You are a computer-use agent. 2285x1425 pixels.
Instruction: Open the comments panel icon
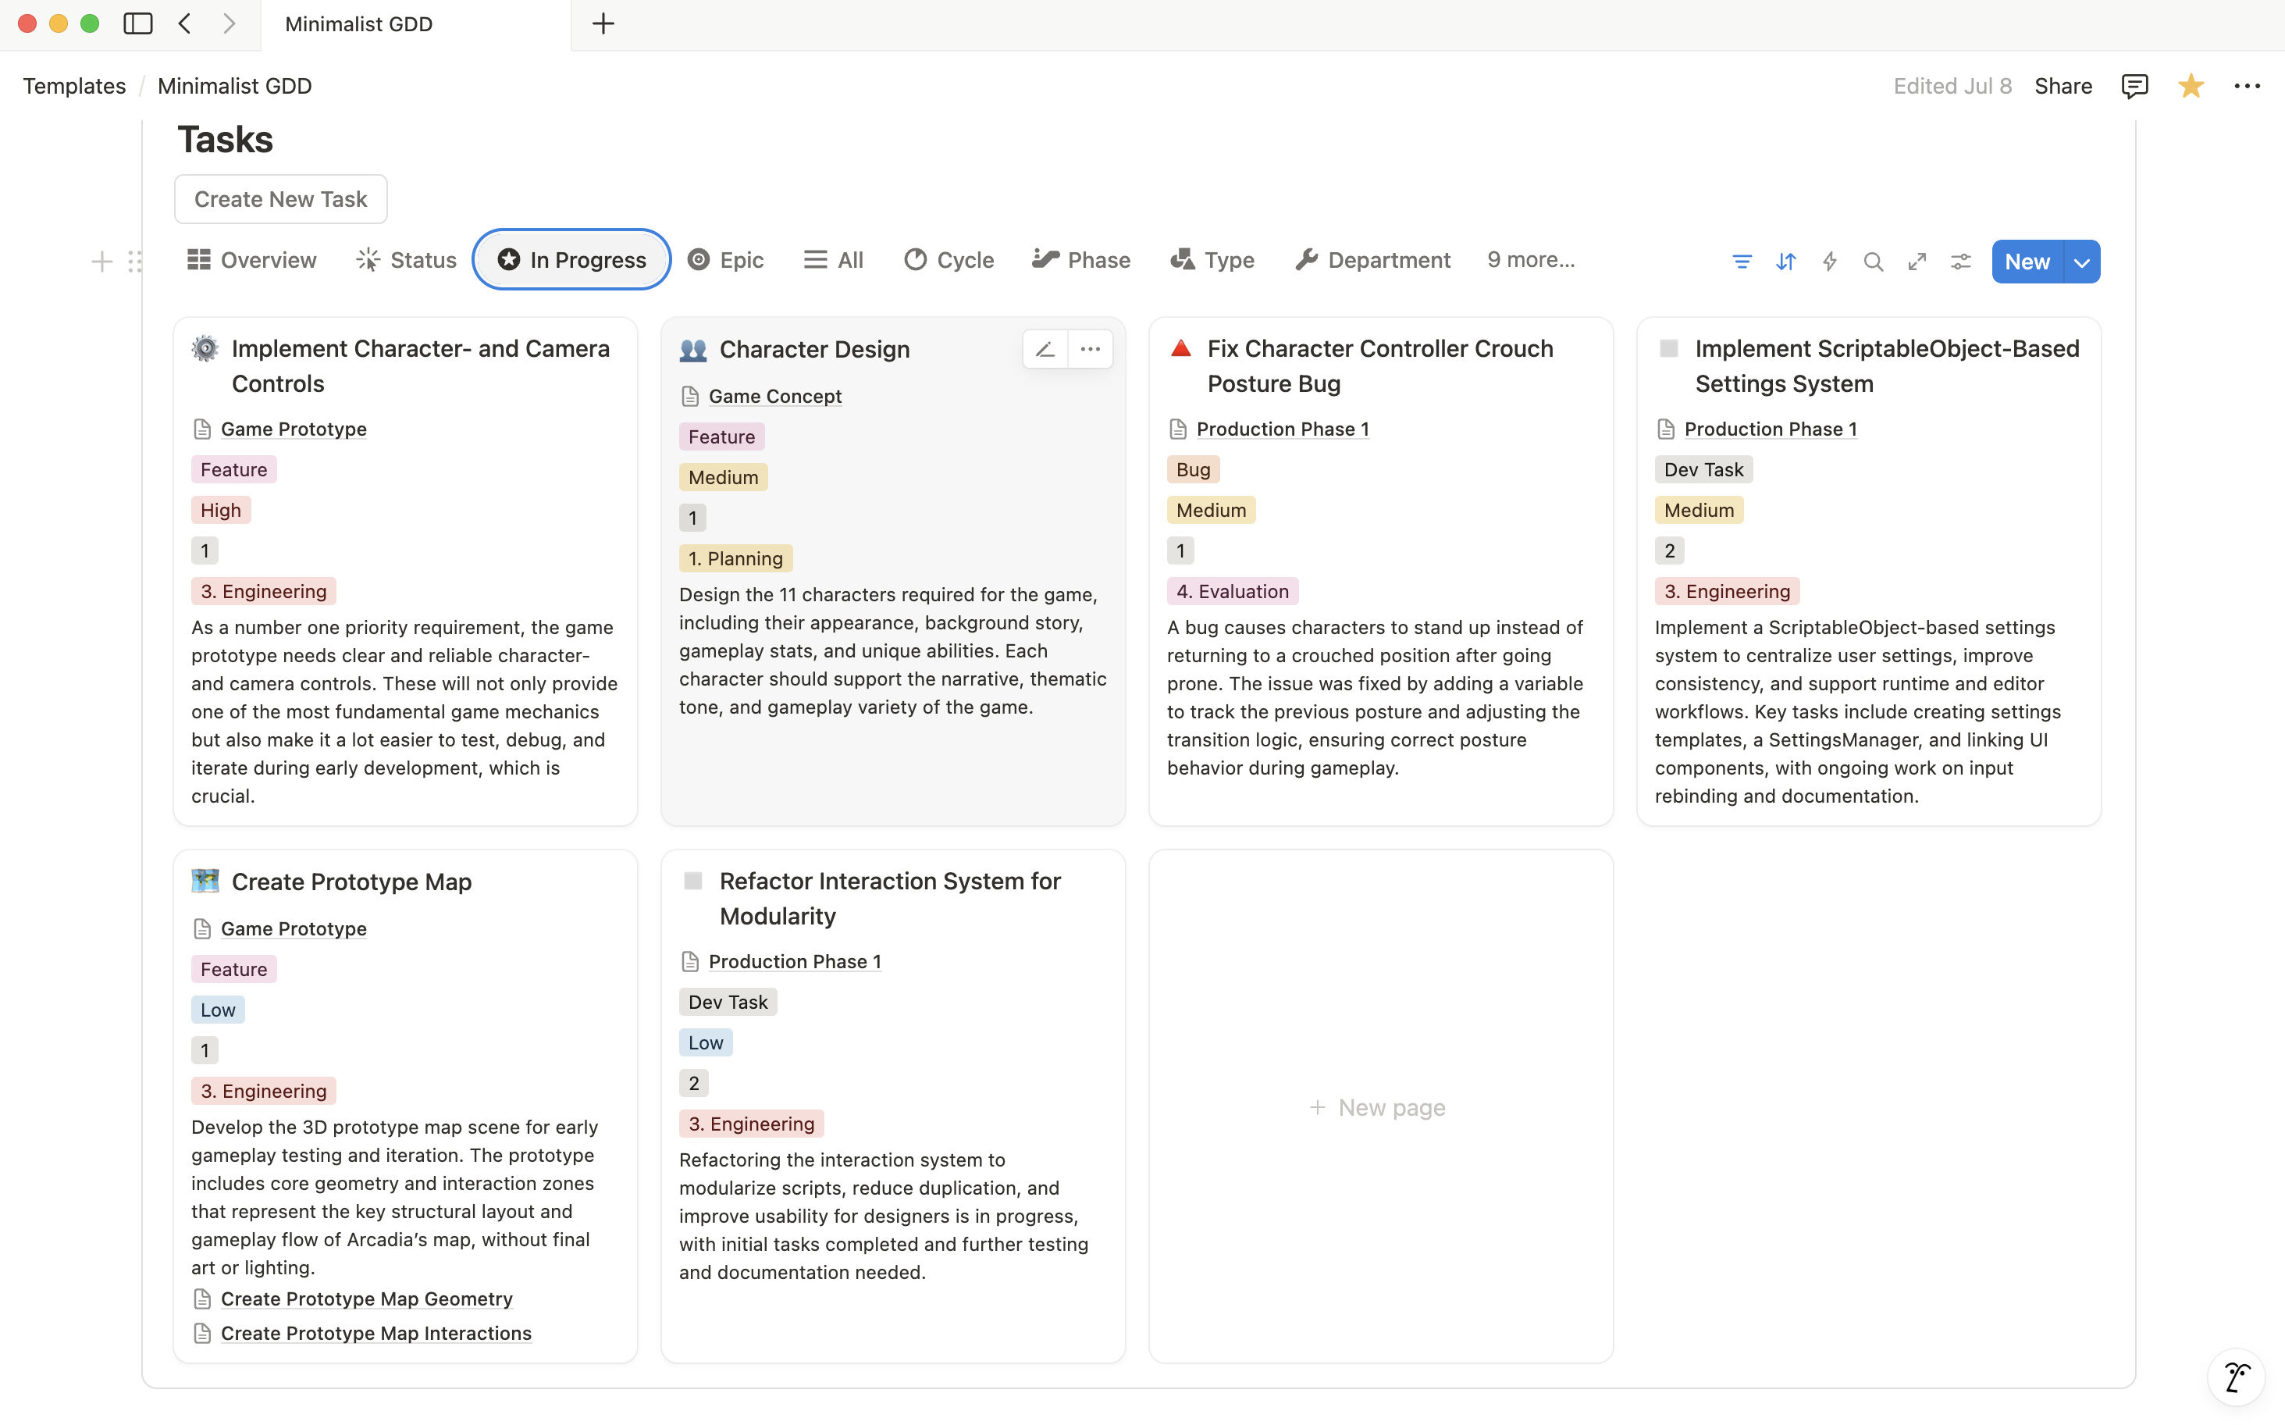[2134, 86]
